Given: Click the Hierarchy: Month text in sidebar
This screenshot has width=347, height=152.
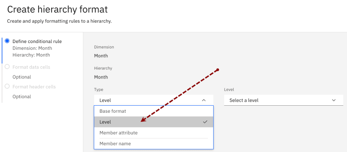Looking at the screenshot, I should point(31,55).
